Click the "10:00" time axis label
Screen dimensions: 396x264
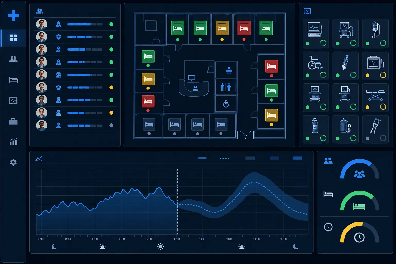pyautogui.click(x=41, y=239)
